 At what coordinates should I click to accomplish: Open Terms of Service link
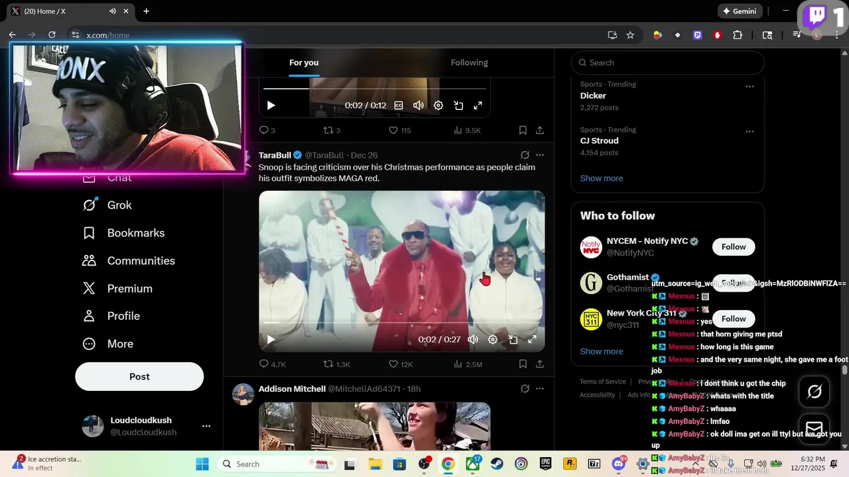tap(603, 382)
